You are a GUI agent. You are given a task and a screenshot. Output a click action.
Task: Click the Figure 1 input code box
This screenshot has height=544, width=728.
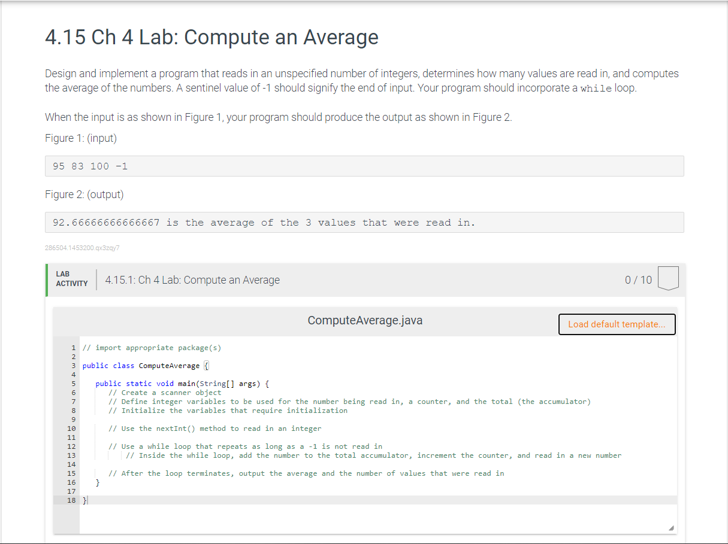[364, 166]
